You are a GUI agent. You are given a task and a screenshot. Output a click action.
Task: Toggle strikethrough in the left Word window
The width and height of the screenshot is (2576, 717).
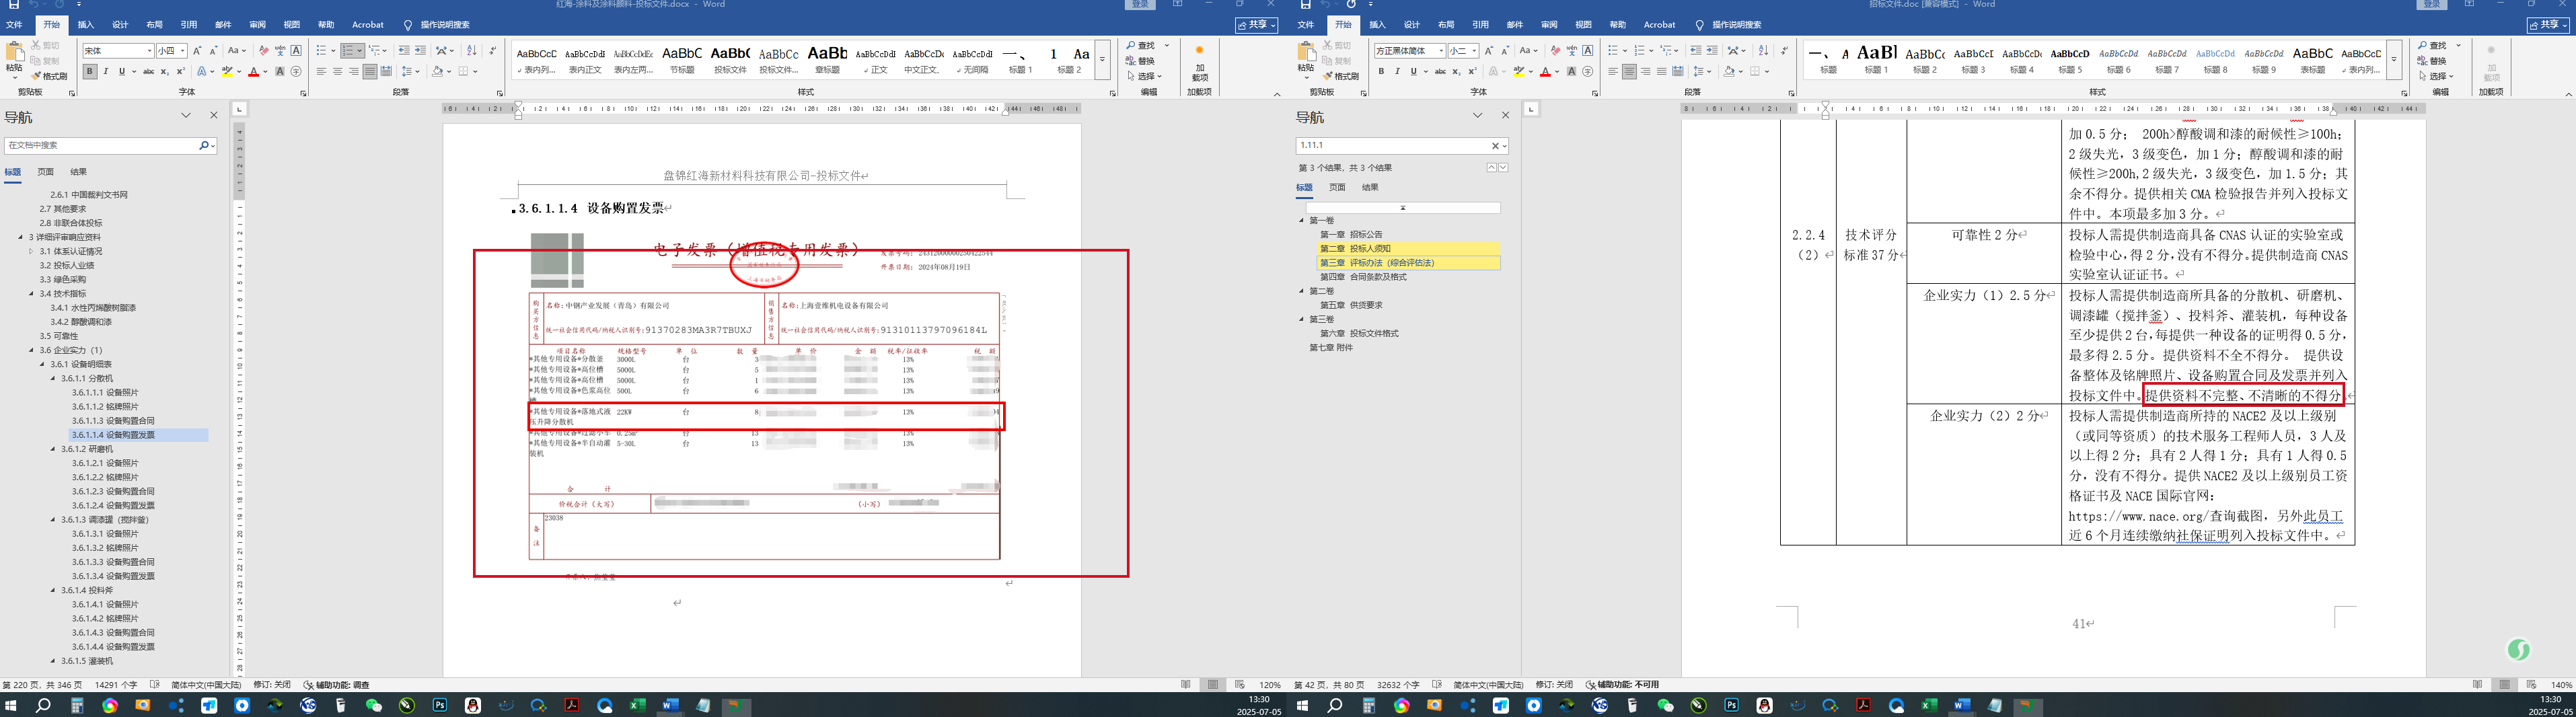(x=149, y=71)
